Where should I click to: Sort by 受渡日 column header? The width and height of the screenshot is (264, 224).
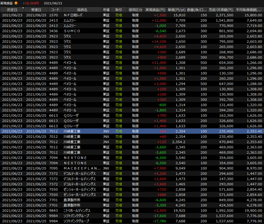click(x=36, y=10)
